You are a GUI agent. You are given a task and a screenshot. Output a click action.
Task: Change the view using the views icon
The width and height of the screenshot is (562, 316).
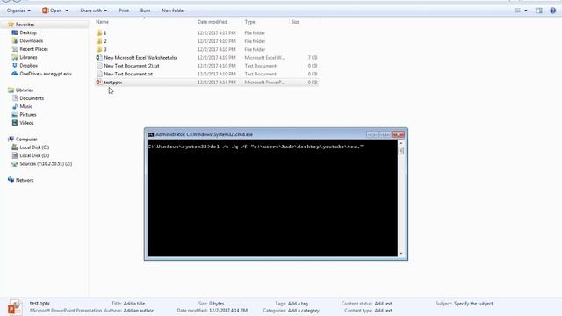[517, 11]
